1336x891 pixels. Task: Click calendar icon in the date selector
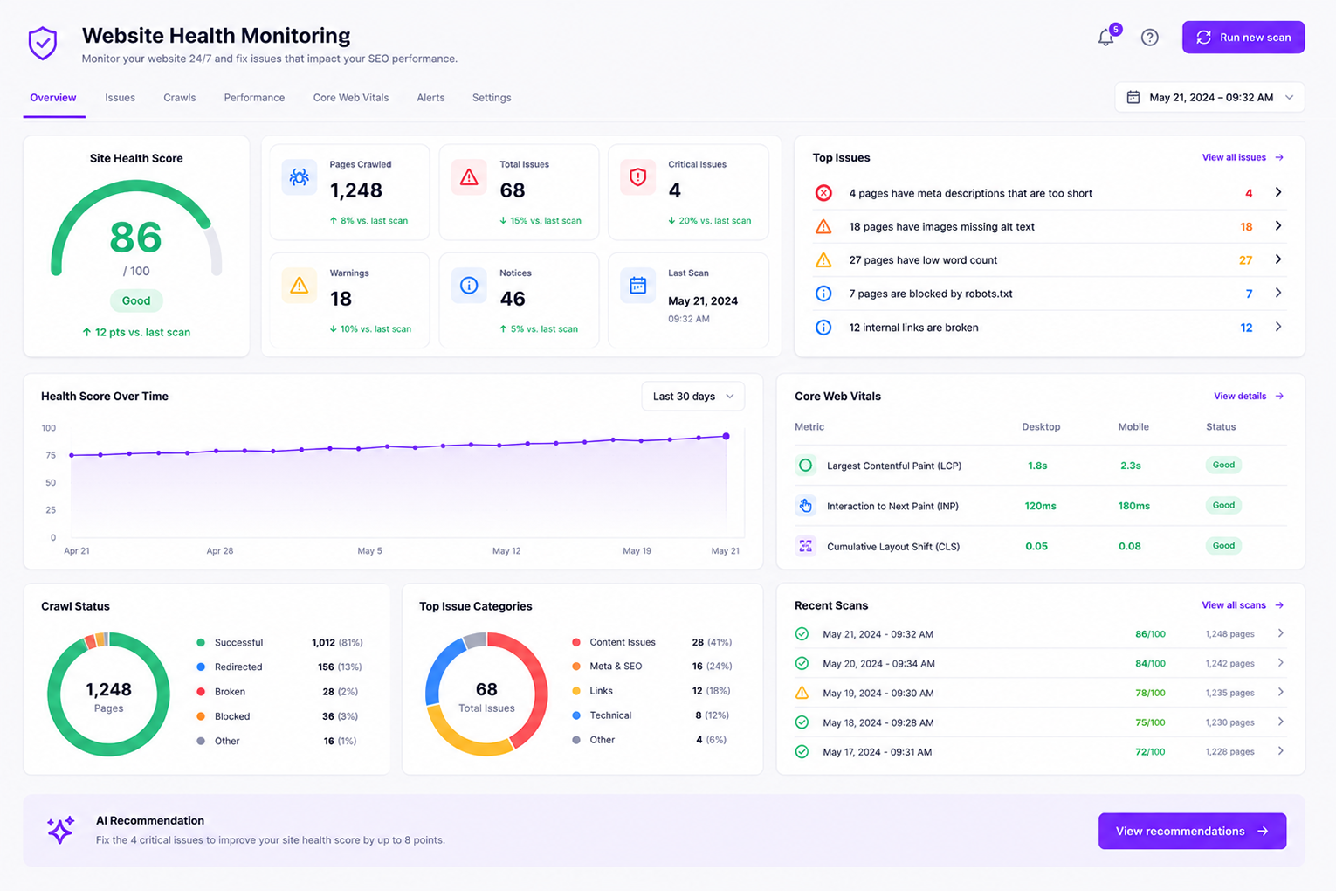[1133, 97]
